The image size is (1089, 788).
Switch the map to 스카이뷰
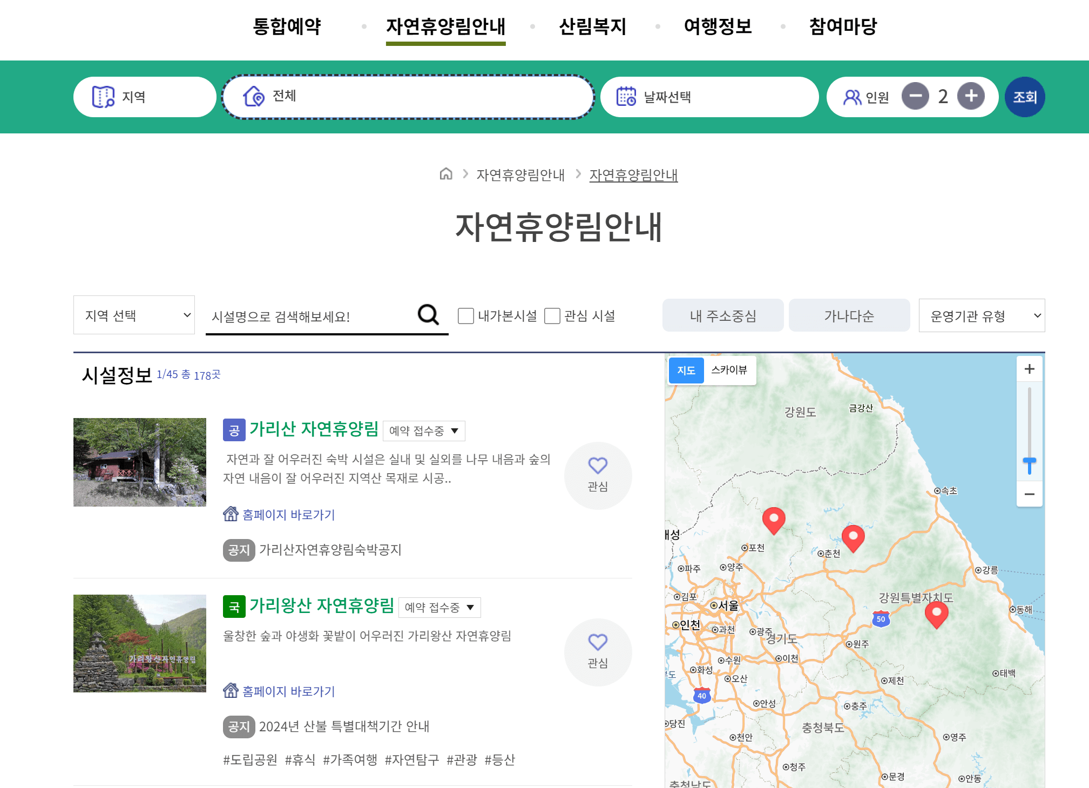pyautogui.click(x=729, y=370)
